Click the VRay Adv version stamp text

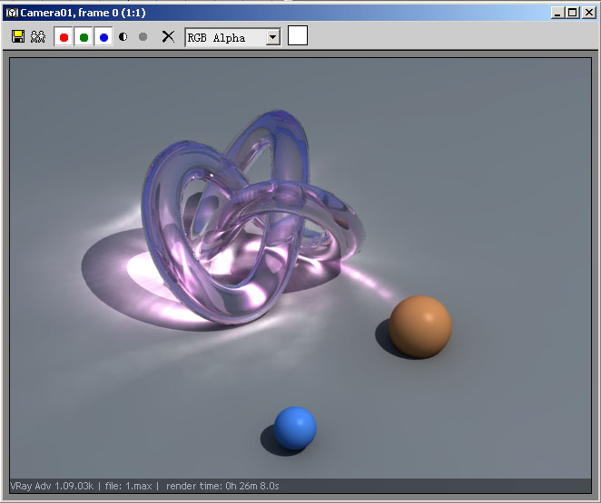tap(52, 487)
